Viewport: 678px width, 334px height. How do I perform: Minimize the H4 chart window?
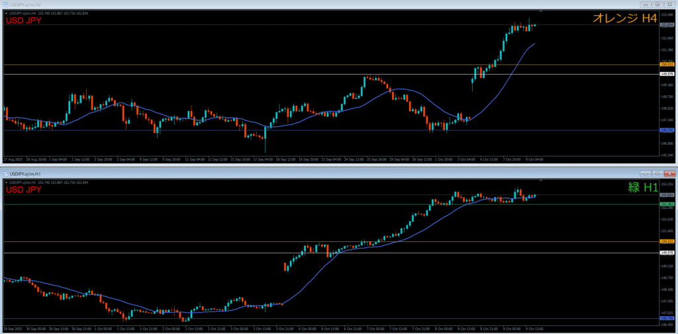tap(646, 4)
